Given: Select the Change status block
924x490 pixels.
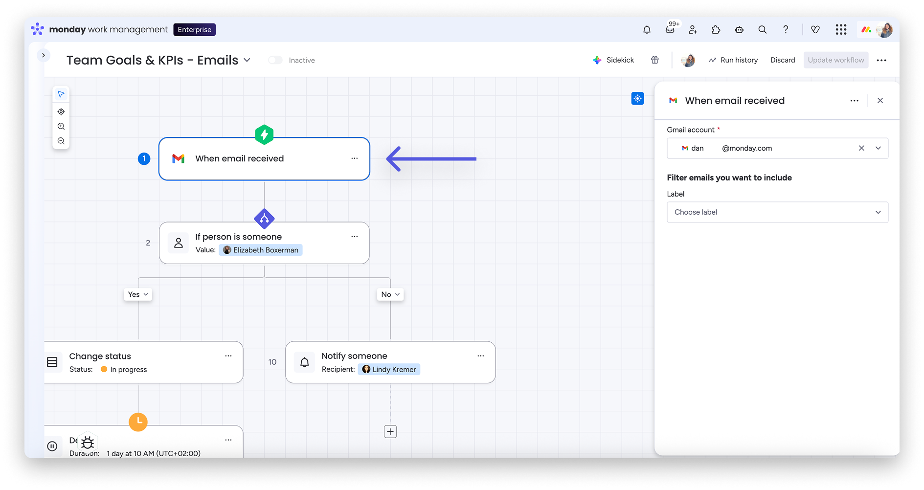Looking at the screenshot, I should 143,362.
